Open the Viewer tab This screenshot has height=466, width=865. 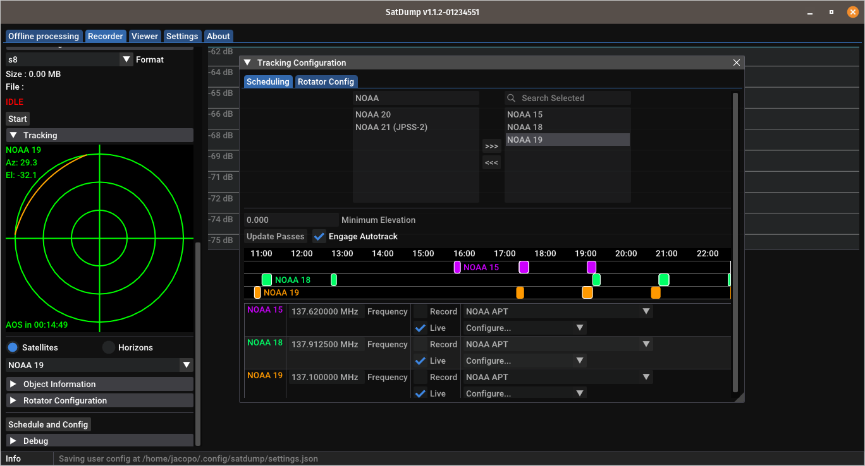click(x=145, y=36)
